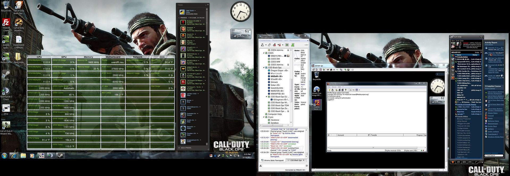Viewport: 510px width, 176px height.
Task: Click the FileZilla Server lightning connect icon
Action: (329, 90)
